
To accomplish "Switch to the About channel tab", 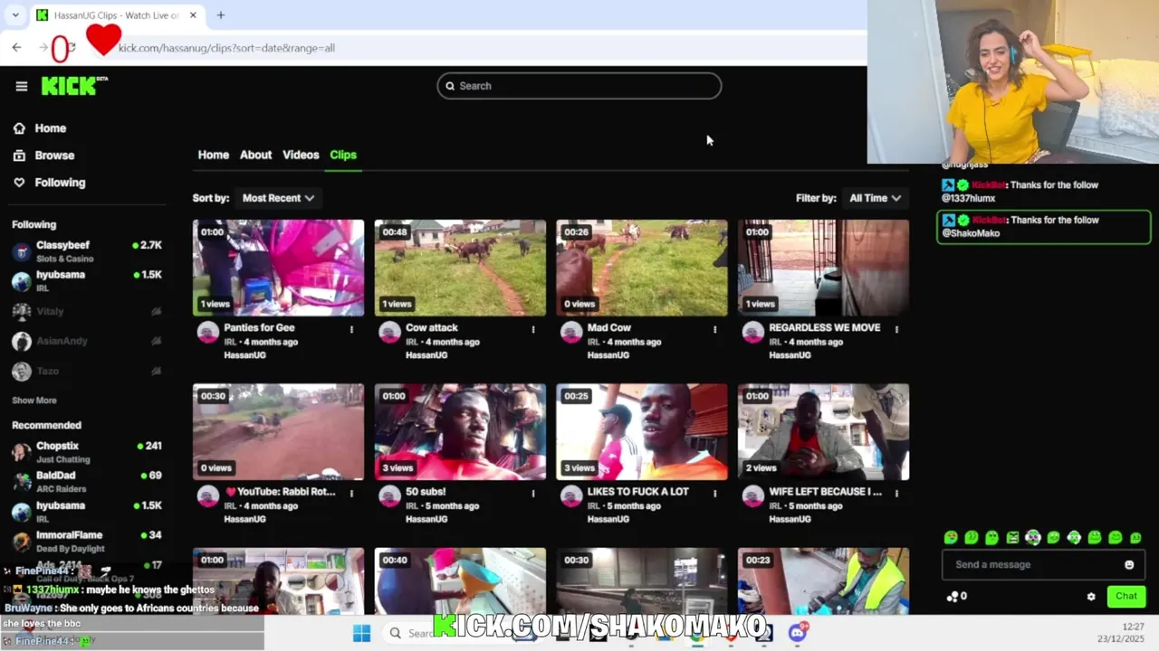I will coord(255,155).
